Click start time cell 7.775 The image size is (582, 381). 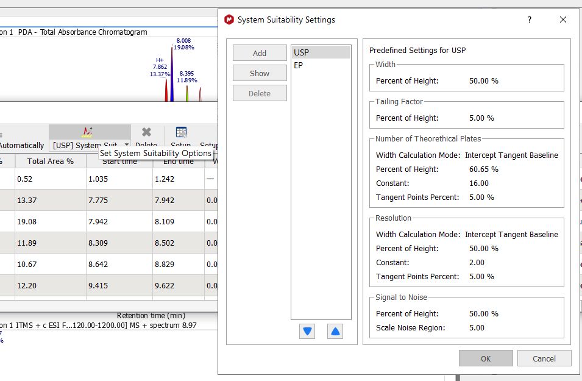(119, 200)
